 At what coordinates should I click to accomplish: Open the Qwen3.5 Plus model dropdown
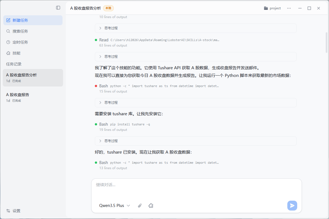click(114, 206)
